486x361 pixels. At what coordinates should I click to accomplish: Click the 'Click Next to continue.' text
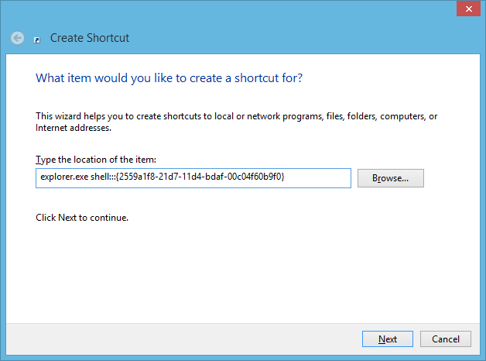click(x=82, y=218)
